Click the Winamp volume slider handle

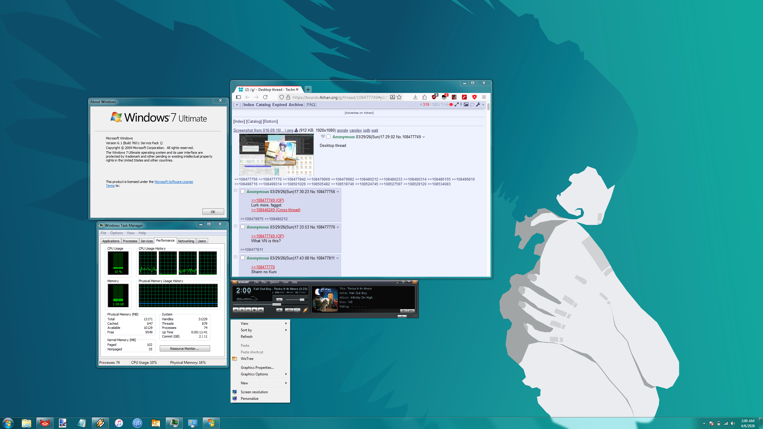(302, 300)
